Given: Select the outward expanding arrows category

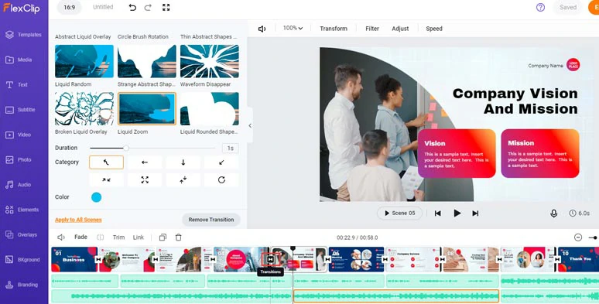Looking at the screenshot, I should (145, 180).
